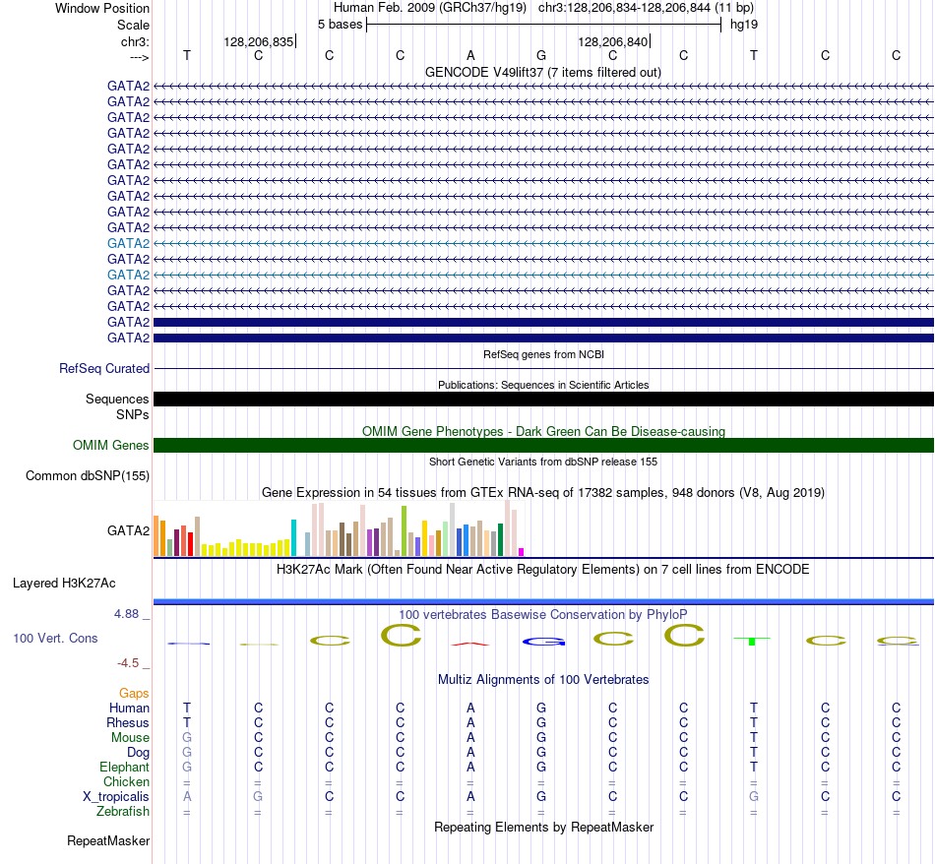The height and width of the screenshot is (864, 935).
Task: Click the blue G PhyloP logo letter
Action: 543,642
